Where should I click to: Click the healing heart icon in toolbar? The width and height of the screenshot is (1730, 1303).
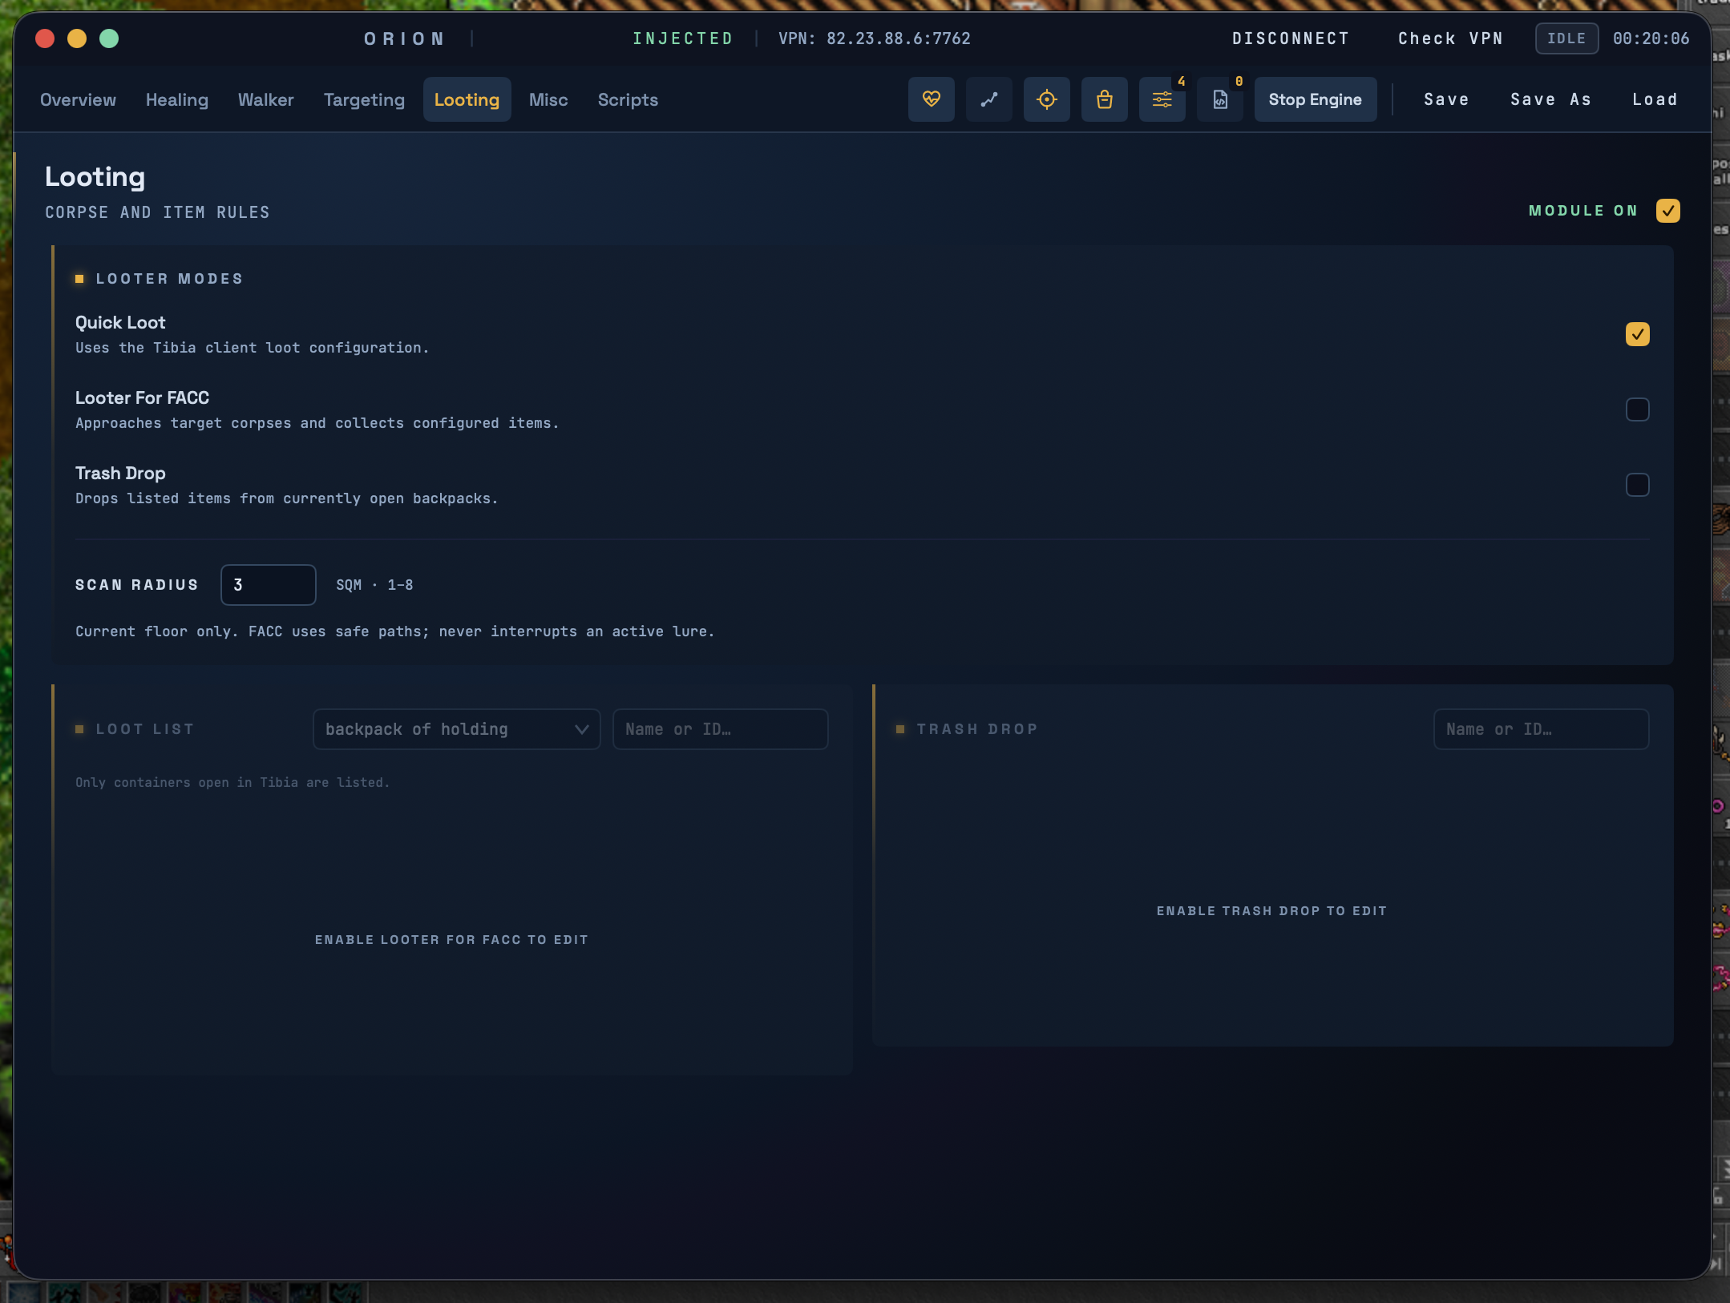pos(931,99)
